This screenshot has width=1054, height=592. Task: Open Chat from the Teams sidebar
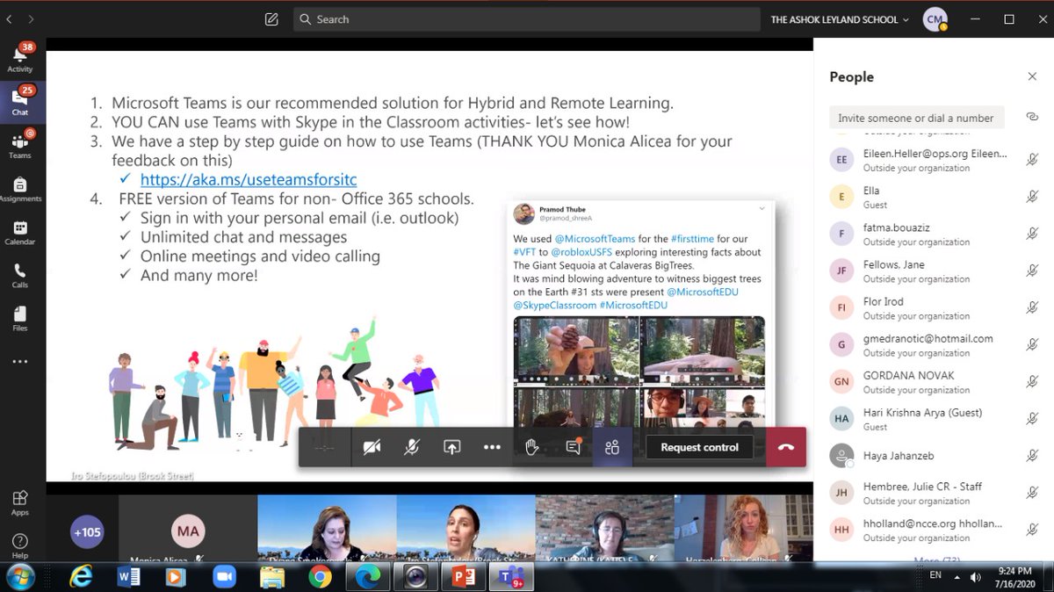[x=20, y=102]
